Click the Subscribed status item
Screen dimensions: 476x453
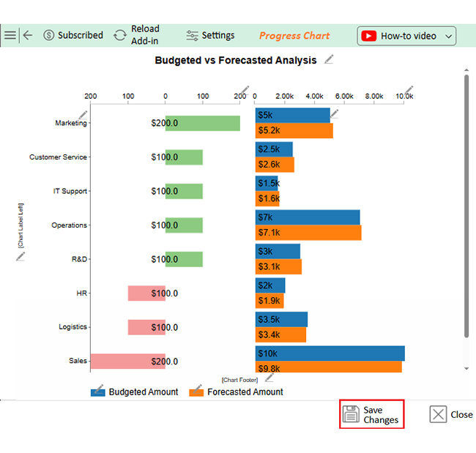point(72,35)
